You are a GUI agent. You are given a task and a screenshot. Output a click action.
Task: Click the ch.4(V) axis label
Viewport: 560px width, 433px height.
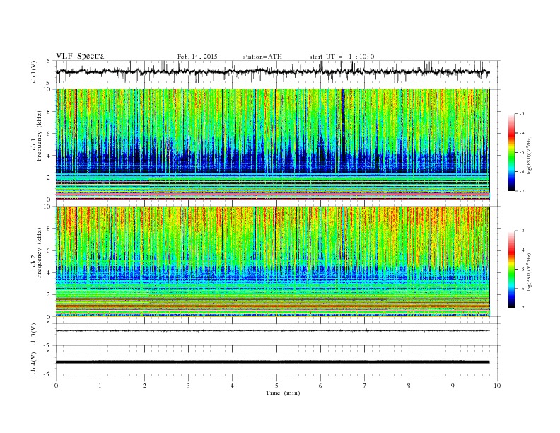click(34, 363)
